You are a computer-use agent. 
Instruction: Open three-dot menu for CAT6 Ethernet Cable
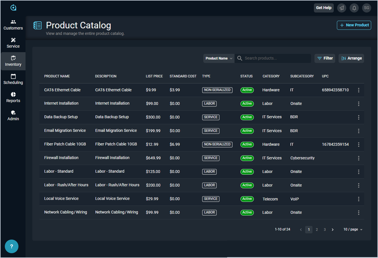pyautogui.click(x=358, y=90)
